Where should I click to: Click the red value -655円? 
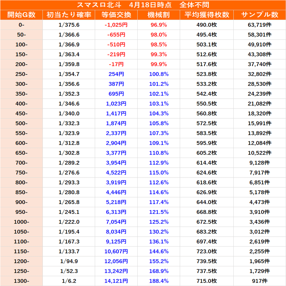click(116, 35)
